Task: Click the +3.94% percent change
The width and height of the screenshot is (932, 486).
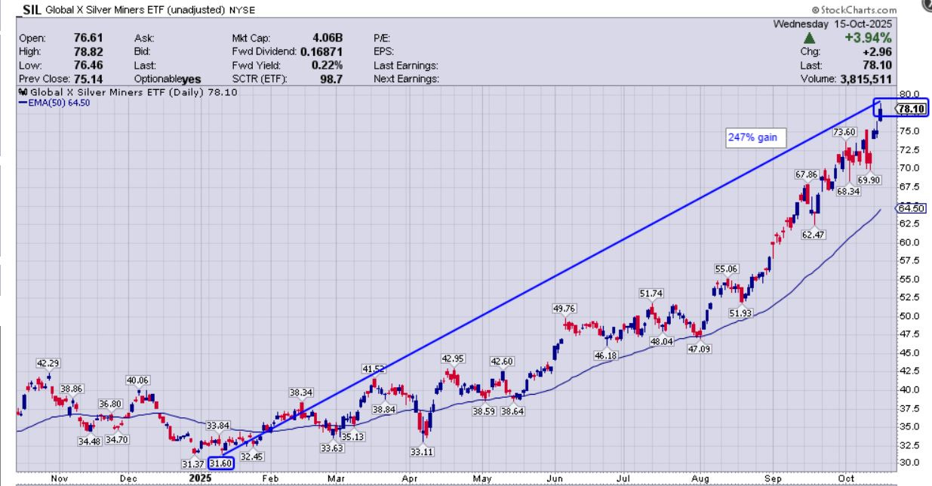Action: point(869,38)
